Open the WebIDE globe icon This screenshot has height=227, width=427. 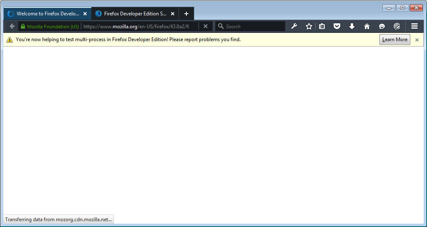[x=397, y=26]
